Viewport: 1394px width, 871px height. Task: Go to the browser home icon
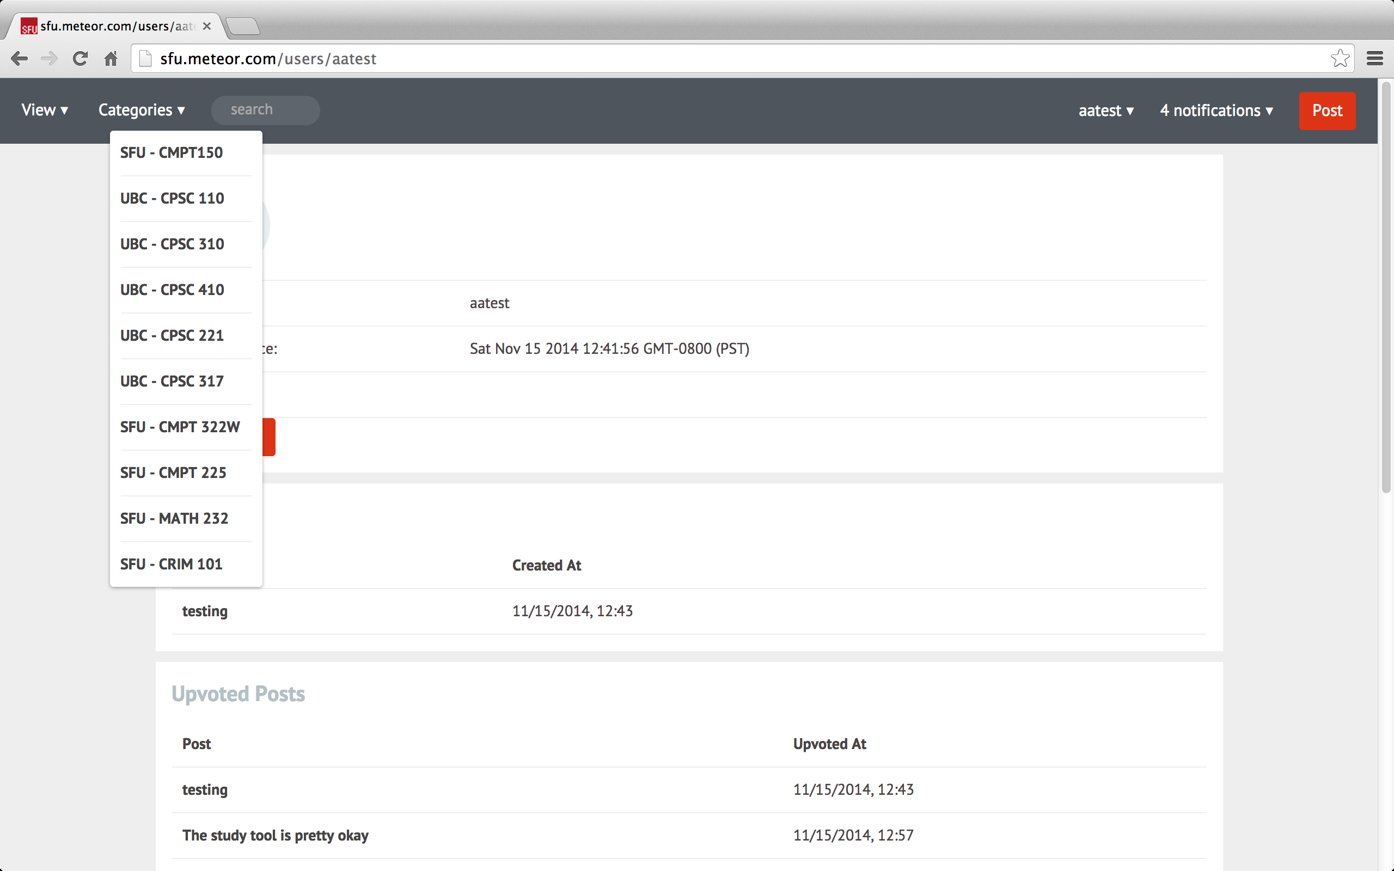point(111,59)
